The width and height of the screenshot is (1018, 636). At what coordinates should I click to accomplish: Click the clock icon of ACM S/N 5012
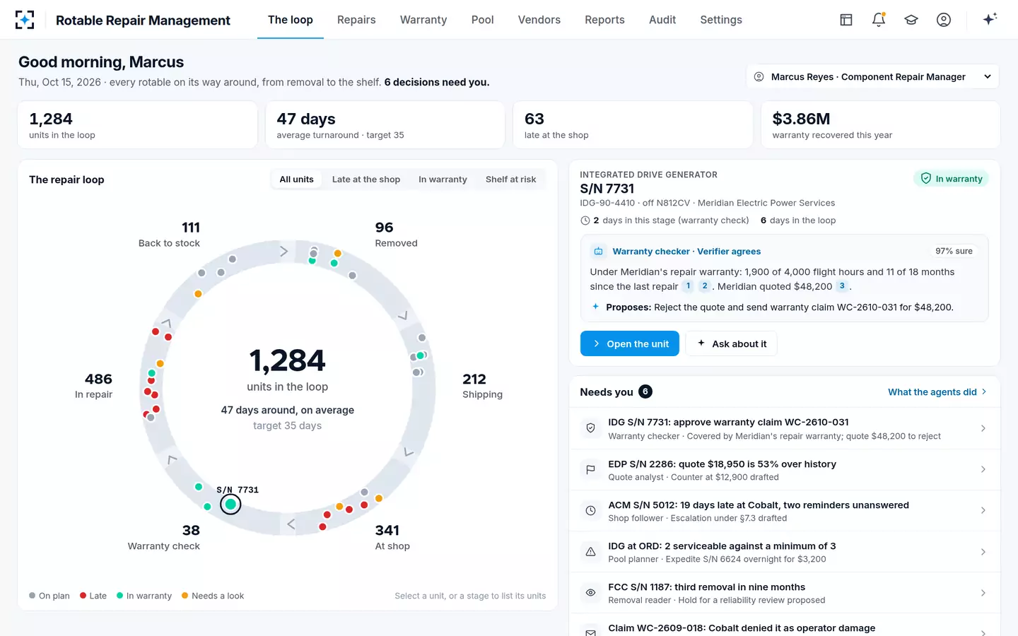point(590,510)
